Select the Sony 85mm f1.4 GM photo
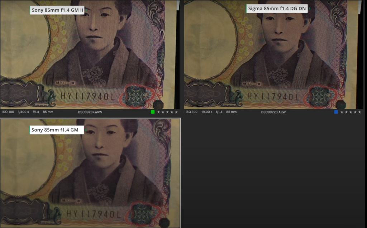Screen dimensions: 367x228 click(x=90, y=173)
